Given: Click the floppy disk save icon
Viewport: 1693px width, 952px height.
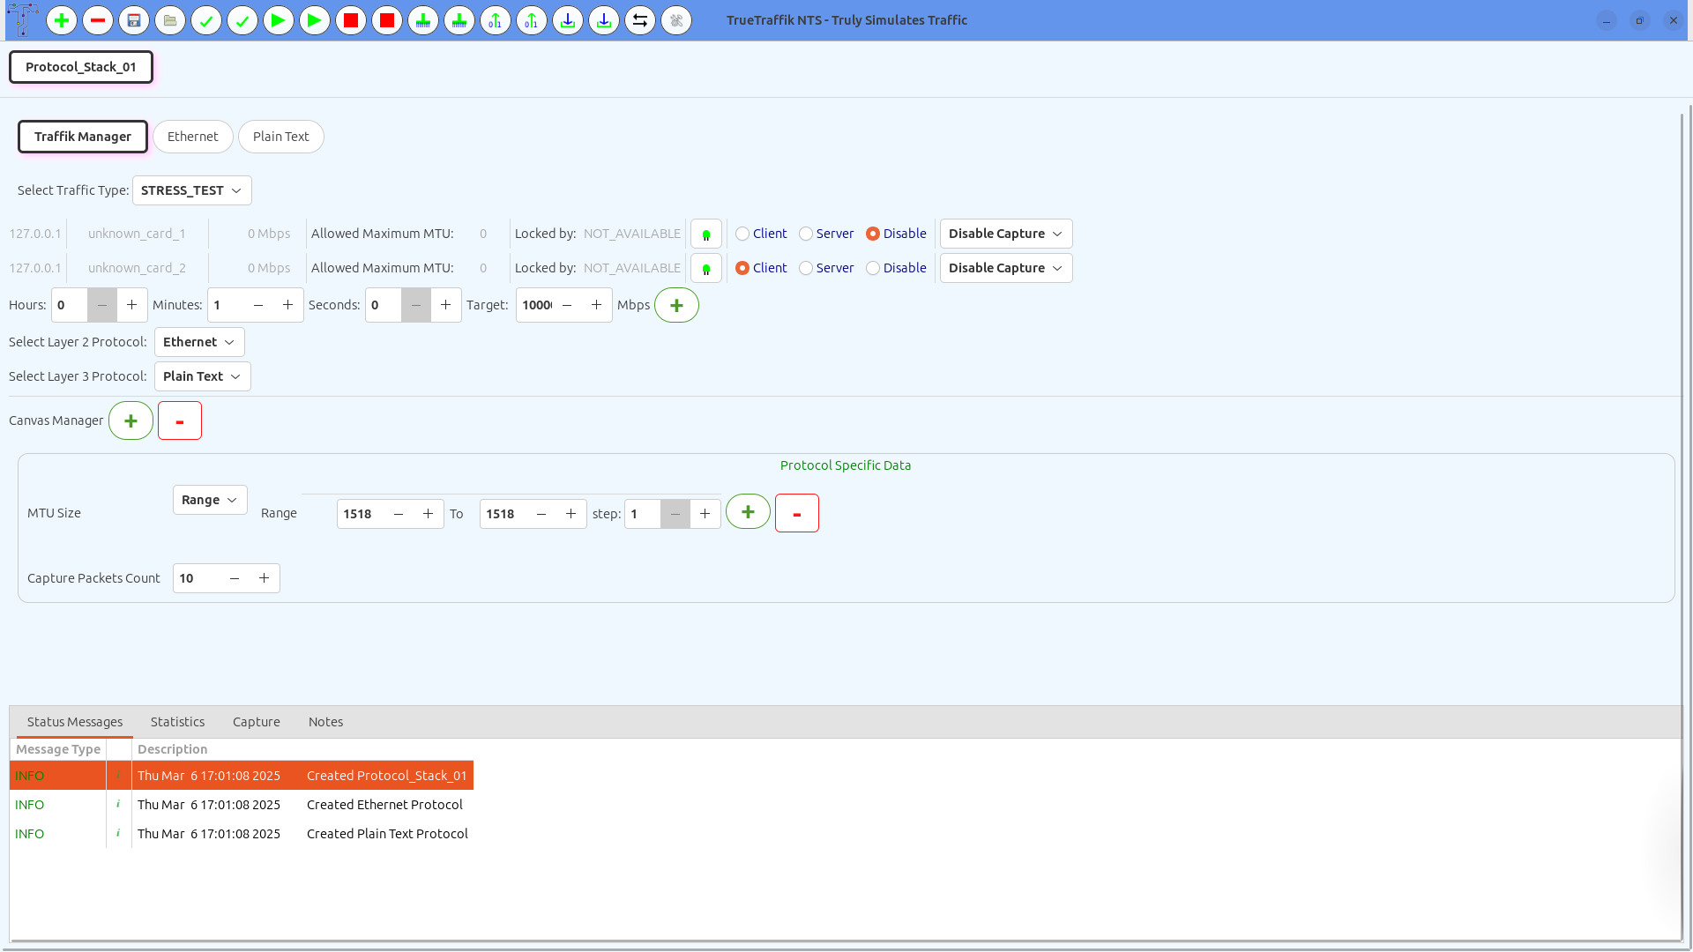Looking at the screenshot, I should coord(134,20).
